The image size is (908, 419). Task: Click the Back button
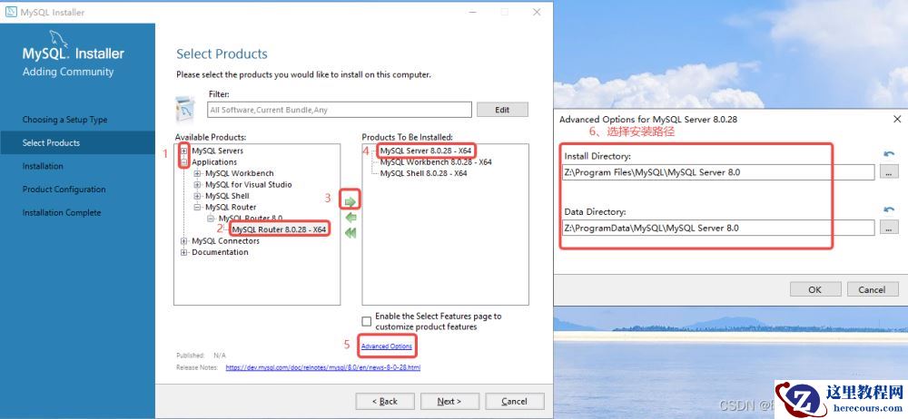pyautogui.click(x=385, y=401)
